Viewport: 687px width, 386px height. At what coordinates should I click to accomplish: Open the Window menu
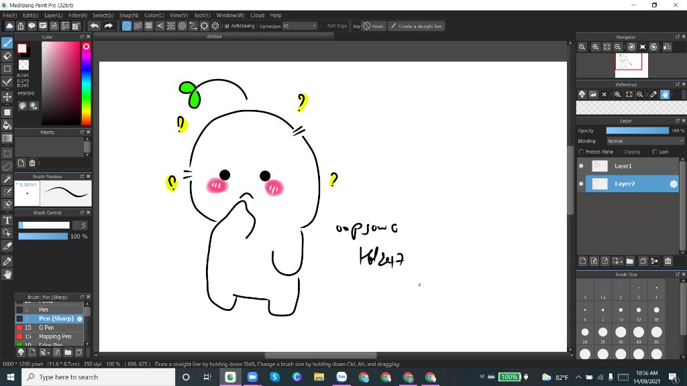(230, 15)
